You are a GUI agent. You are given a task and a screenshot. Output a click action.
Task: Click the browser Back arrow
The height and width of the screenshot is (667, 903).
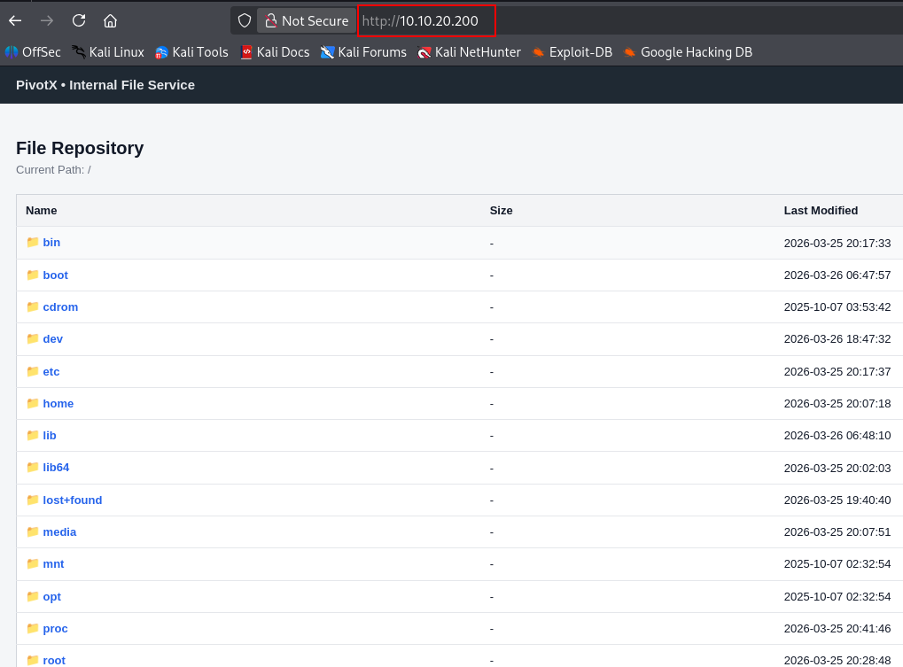click(15, 20)
